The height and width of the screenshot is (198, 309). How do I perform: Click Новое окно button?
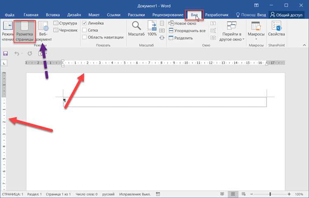182,23
